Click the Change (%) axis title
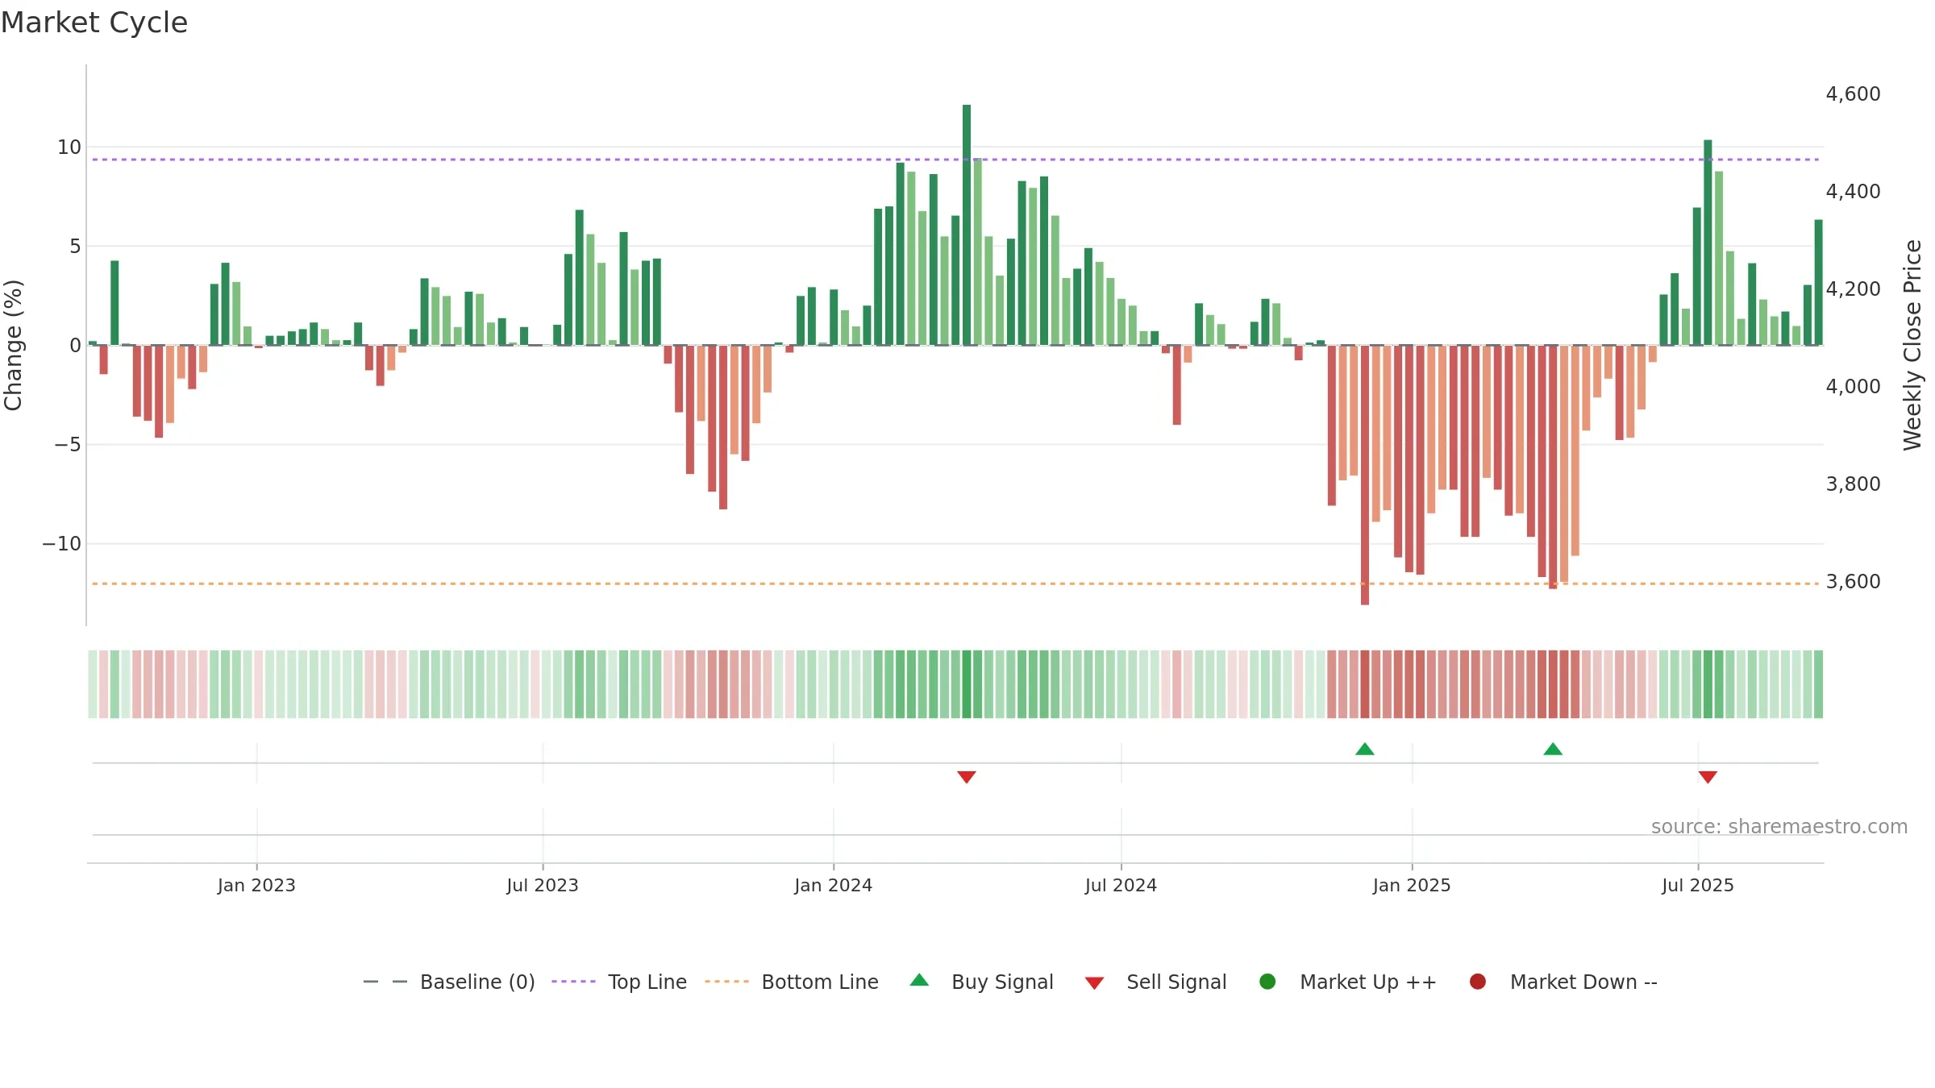This screenshot has width=1935, height=1088. tap(13, 345)
